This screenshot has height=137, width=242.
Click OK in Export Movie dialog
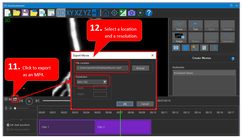[x=125, y=104]
